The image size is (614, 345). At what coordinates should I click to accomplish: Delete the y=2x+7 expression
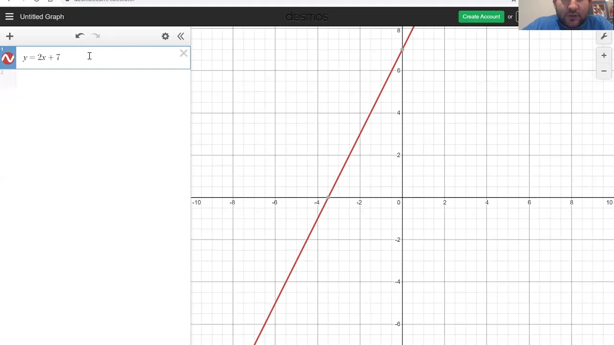click(x=184, y=54)
